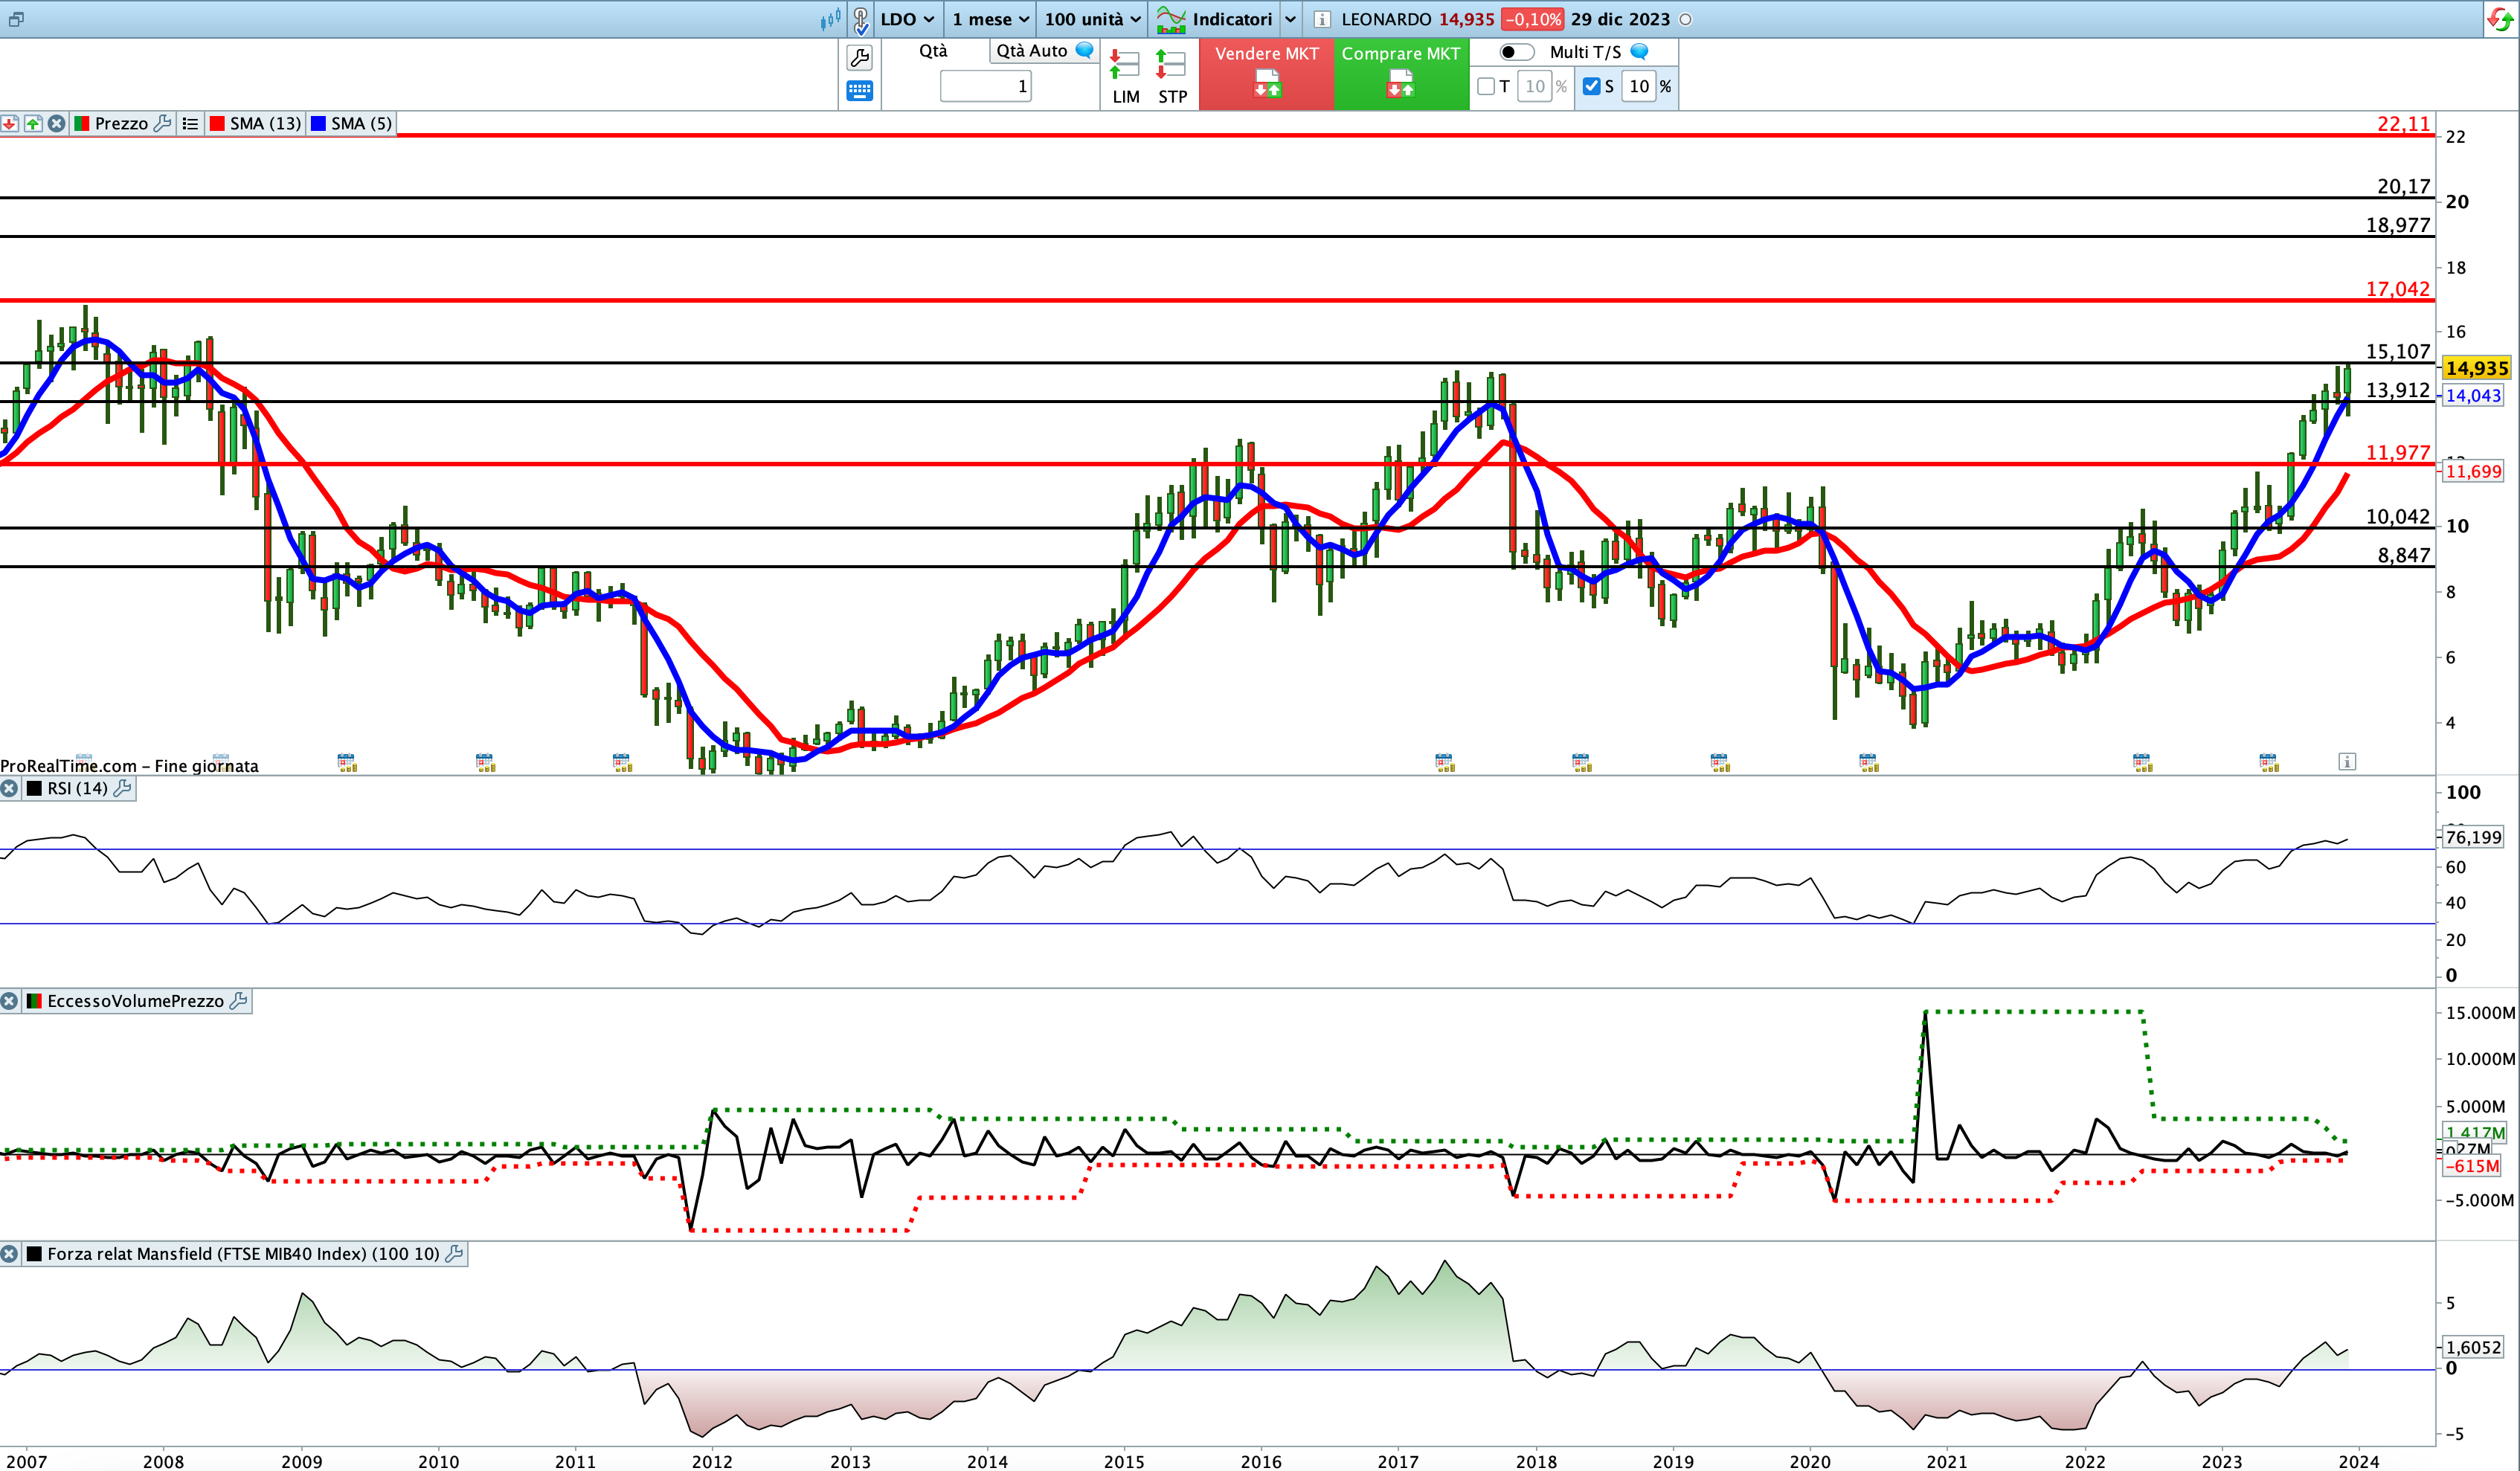The image size is (2520, 1471).
Task: Select the SMA (5) label
Action: [361, 124]
